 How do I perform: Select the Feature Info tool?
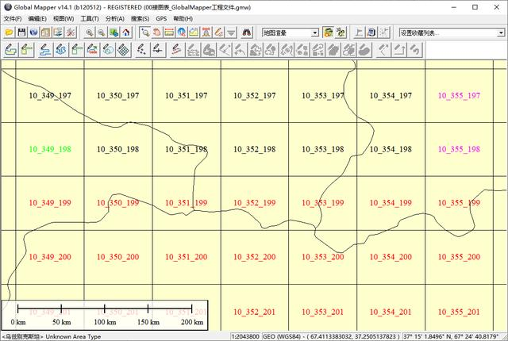point(182,33)
